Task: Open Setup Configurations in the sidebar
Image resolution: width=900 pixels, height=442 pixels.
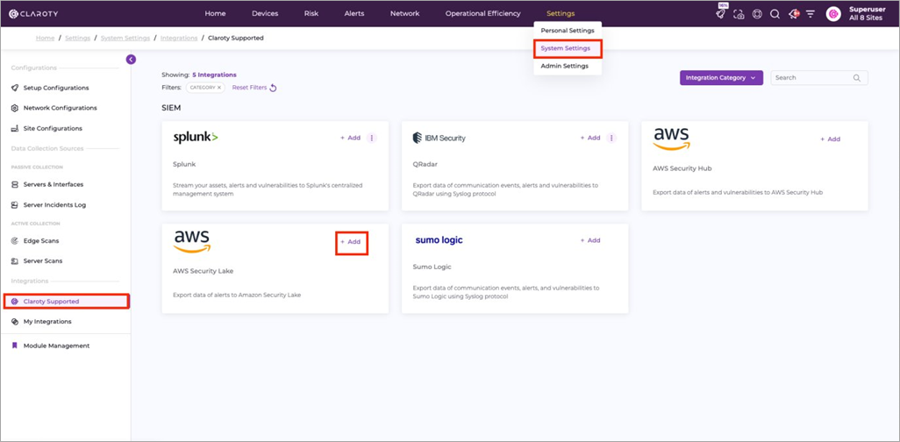Action: tap(56, 88)
